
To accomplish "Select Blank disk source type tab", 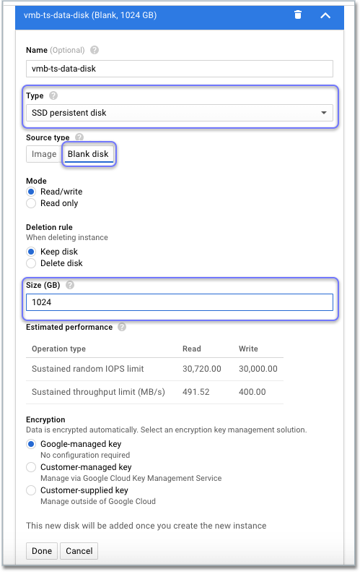I will tap(88, 154).
